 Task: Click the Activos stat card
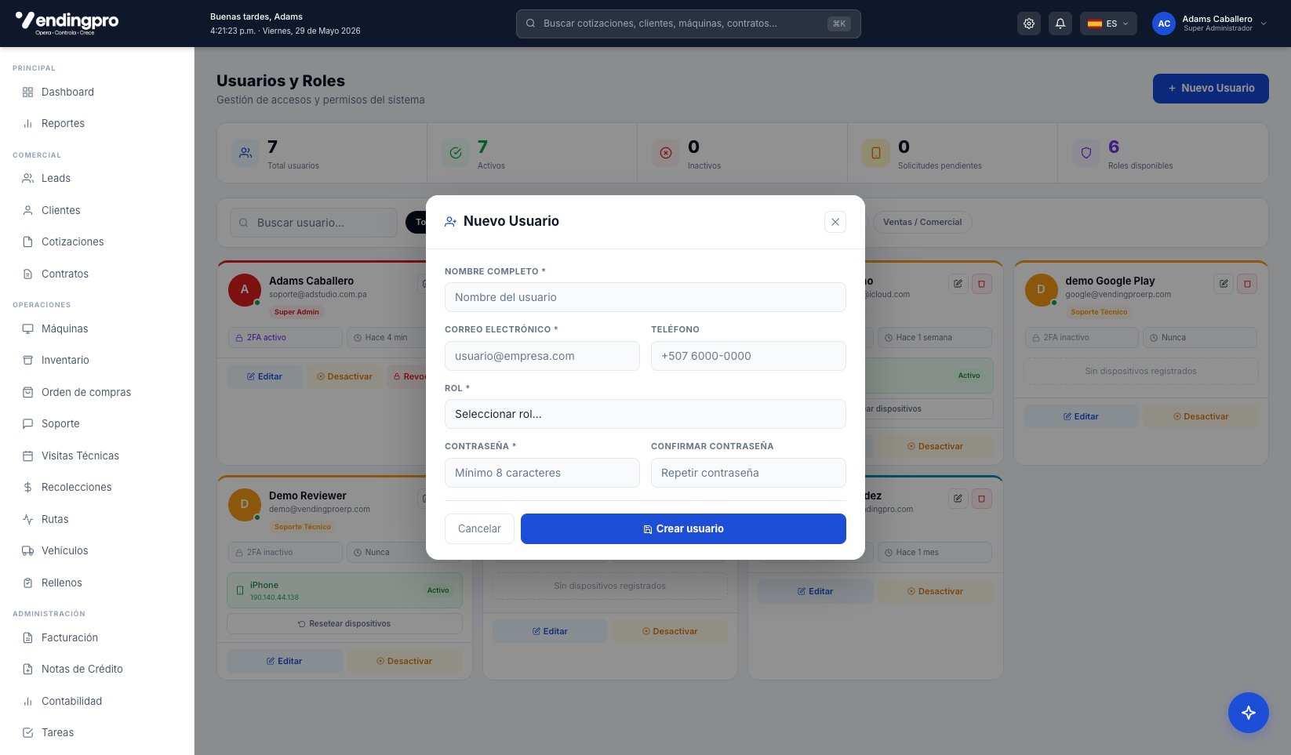(x=532, y=153)
